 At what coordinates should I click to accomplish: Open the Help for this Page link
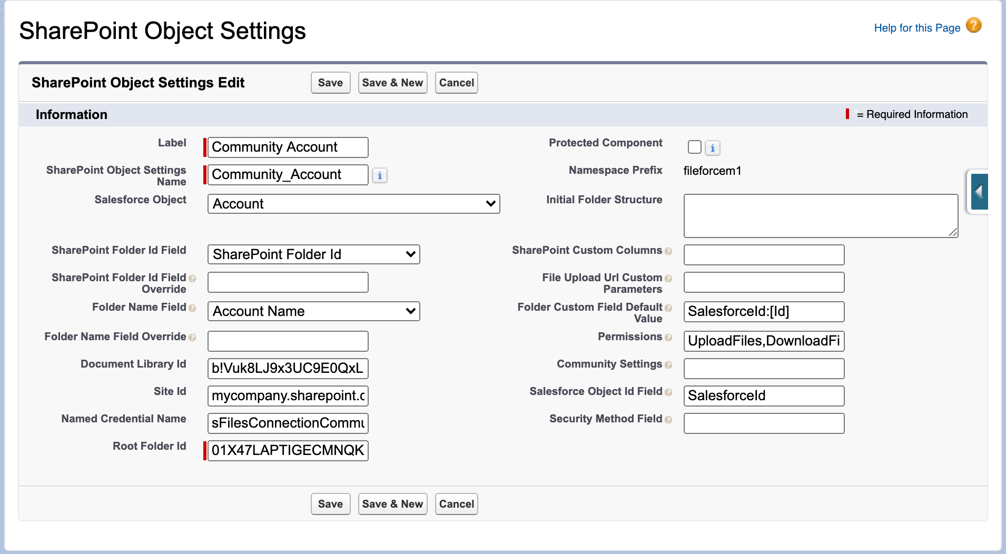coord(917,28)
